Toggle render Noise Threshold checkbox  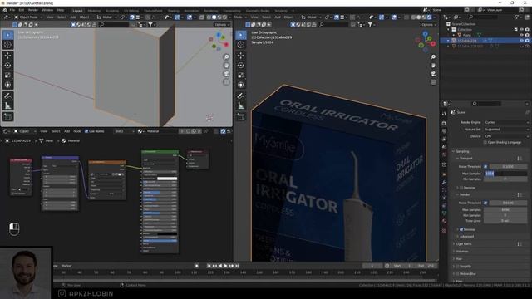coord(485,203)
